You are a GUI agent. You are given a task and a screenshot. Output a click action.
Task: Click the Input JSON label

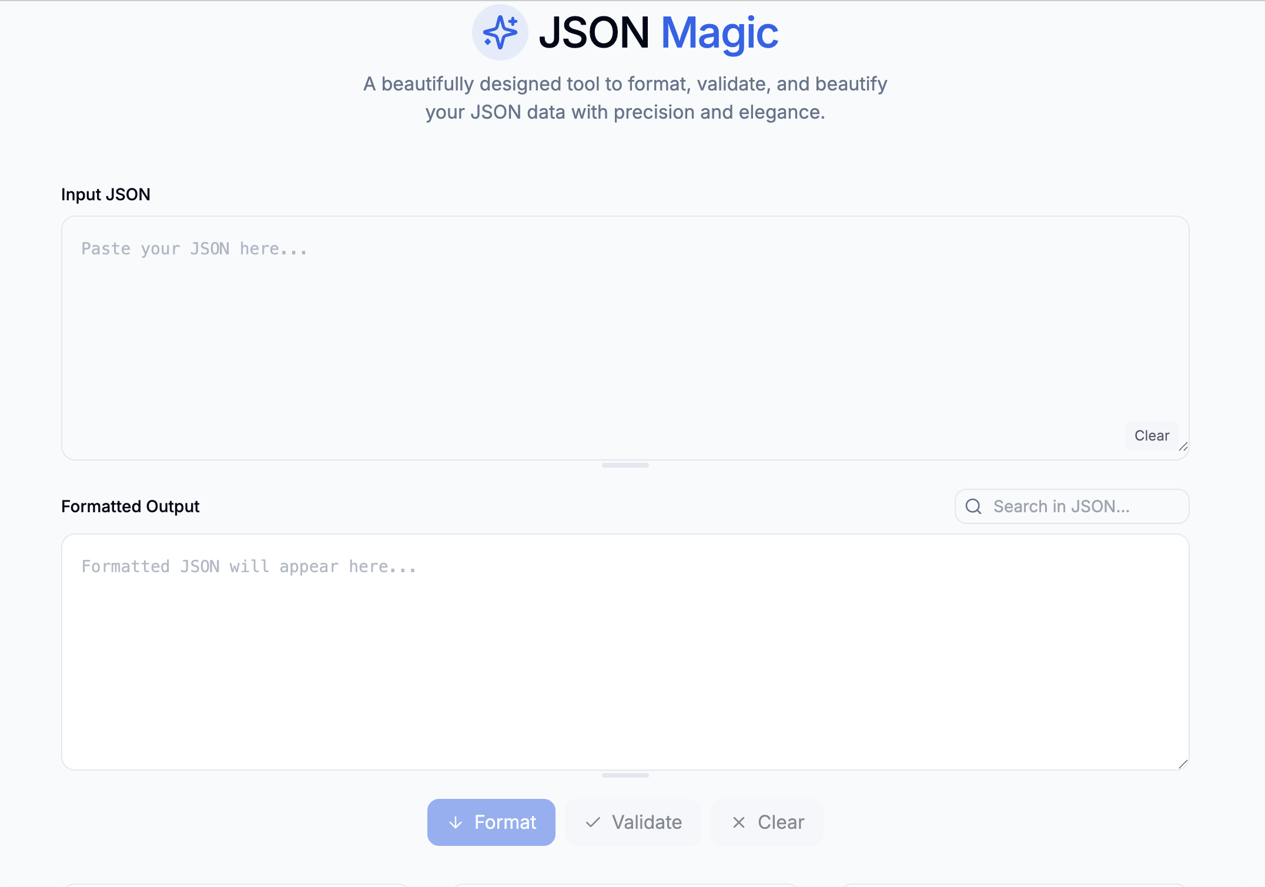[x=106, y=194]
